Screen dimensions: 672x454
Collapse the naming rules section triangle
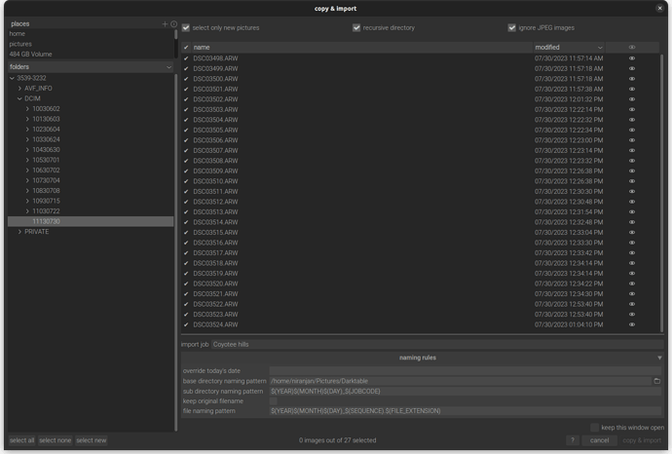[659, 358]
